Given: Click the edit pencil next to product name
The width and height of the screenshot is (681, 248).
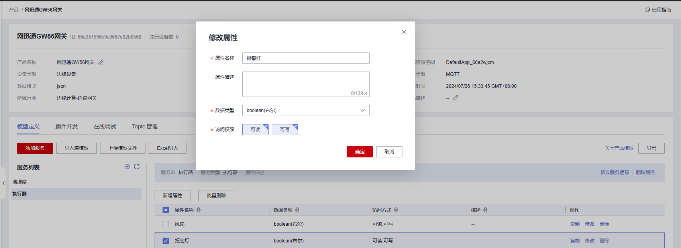Looking at the screenshot, I should click(101, 62).
